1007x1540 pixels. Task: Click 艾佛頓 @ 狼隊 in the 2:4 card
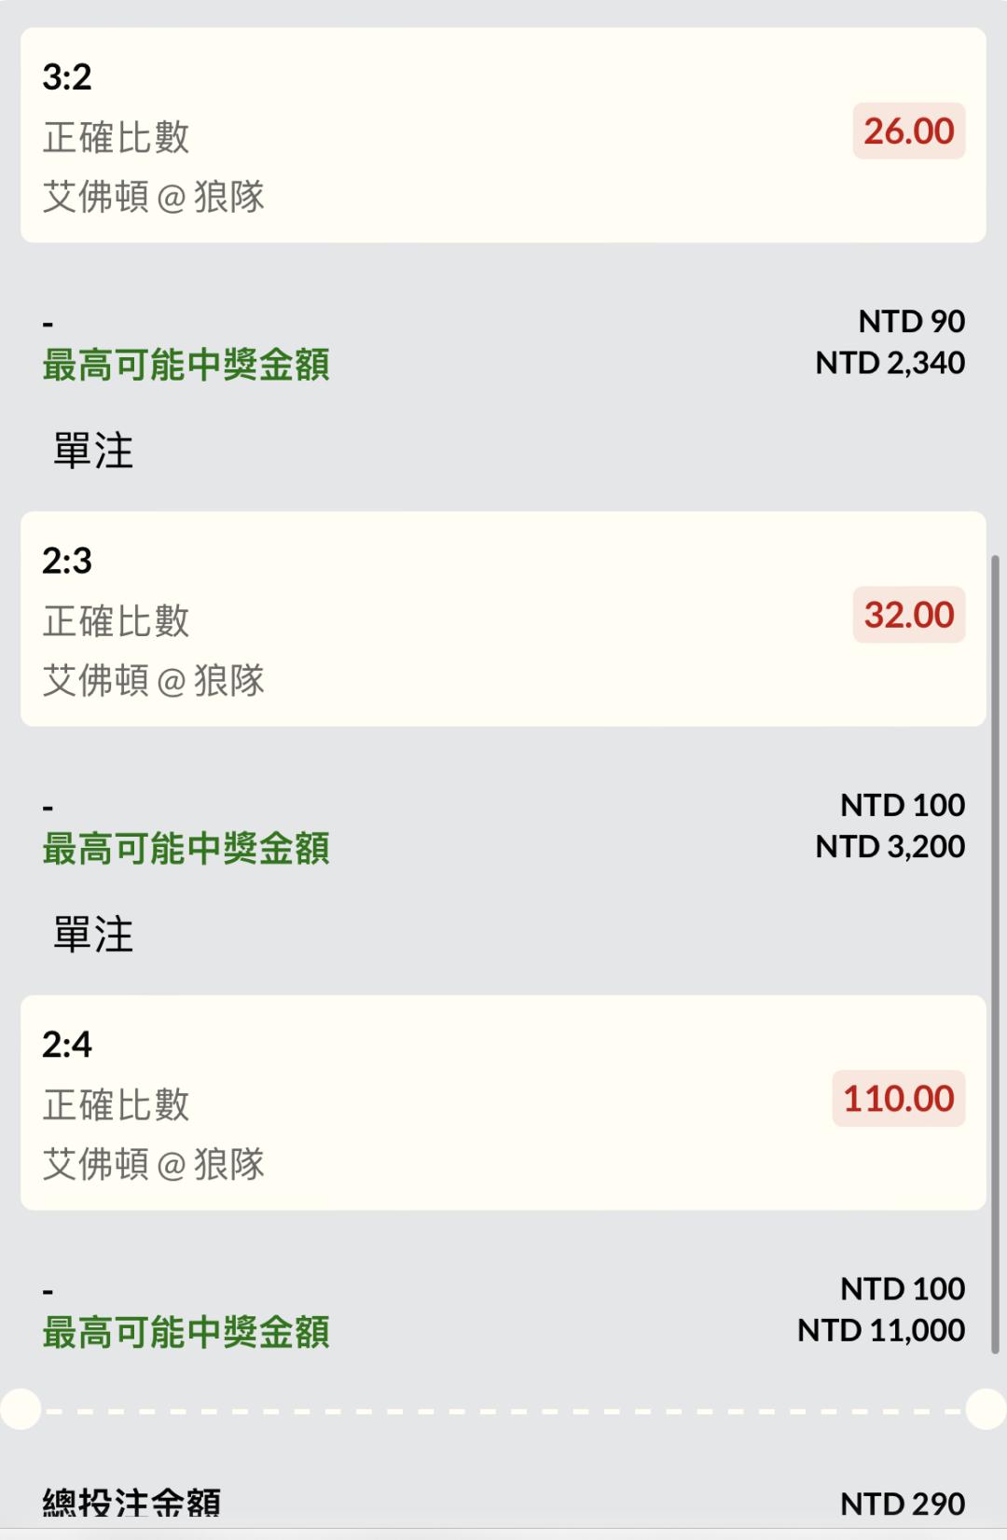[154, 1164]
